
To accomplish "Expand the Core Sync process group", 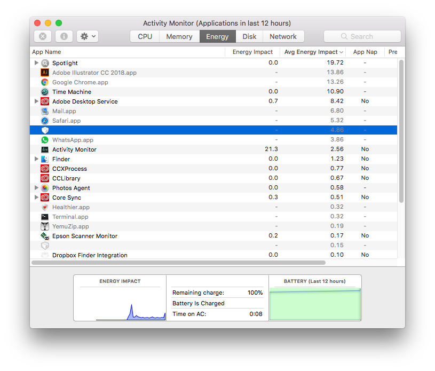I will click(x=36, y=198).
